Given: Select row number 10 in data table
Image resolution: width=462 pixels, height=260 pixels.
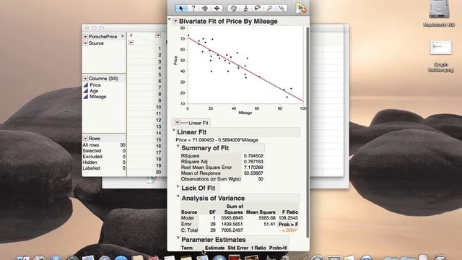Looking at the screenshot, I should [x=159, y=108].
